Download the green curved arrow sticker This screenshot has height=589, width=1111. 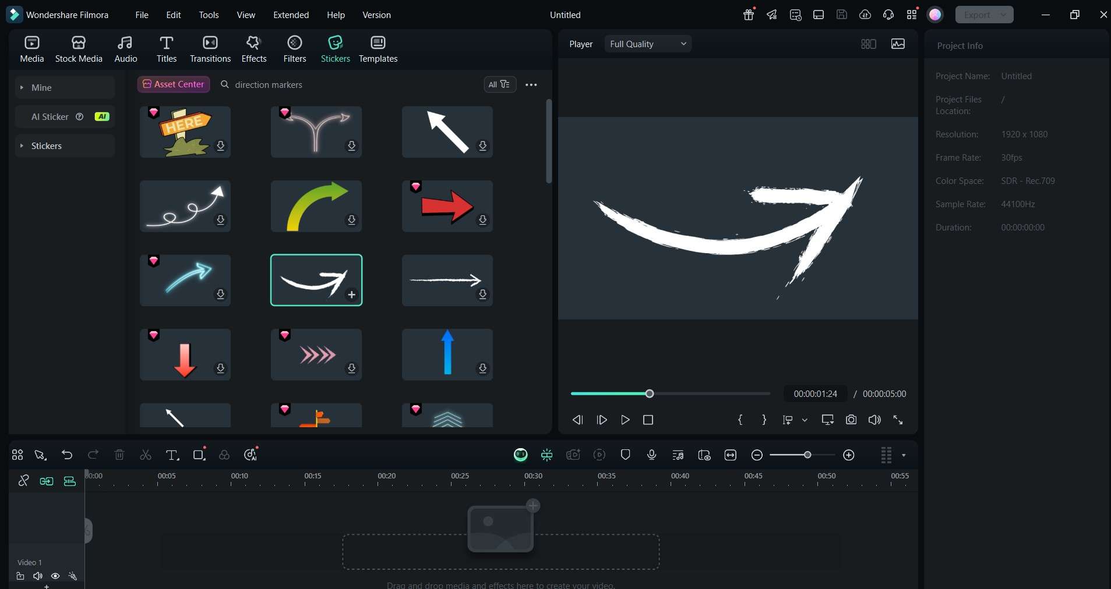coord(352,220)
